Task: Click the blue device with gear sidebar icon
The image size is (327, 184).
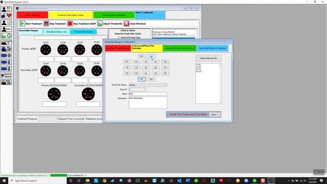Action: (x=6, y=56)
